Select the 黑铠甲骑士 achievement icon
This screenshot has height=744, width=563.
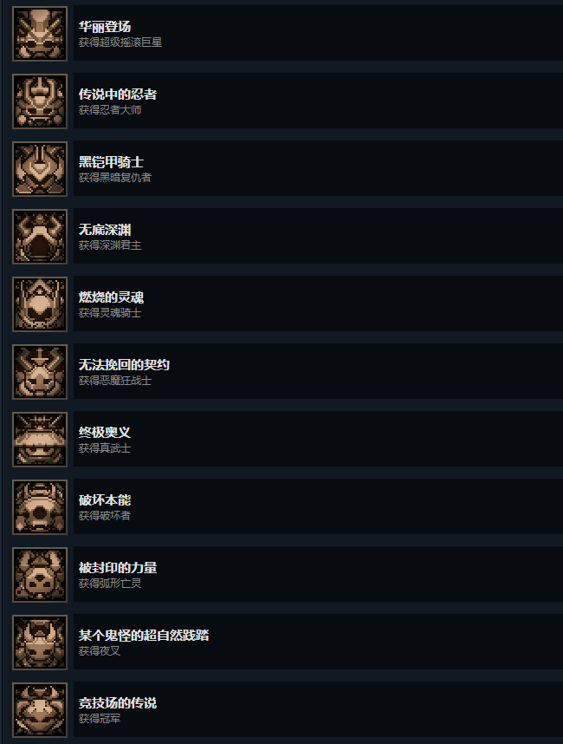pos(40,169)
